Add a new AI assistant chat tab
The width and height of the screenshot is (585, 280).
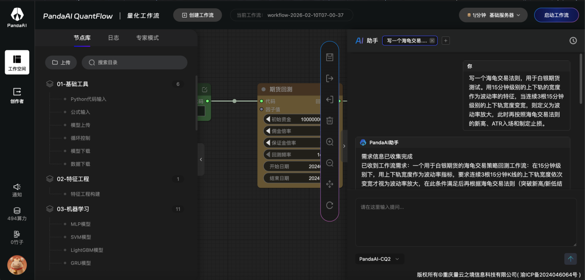[x=445, y=41]
